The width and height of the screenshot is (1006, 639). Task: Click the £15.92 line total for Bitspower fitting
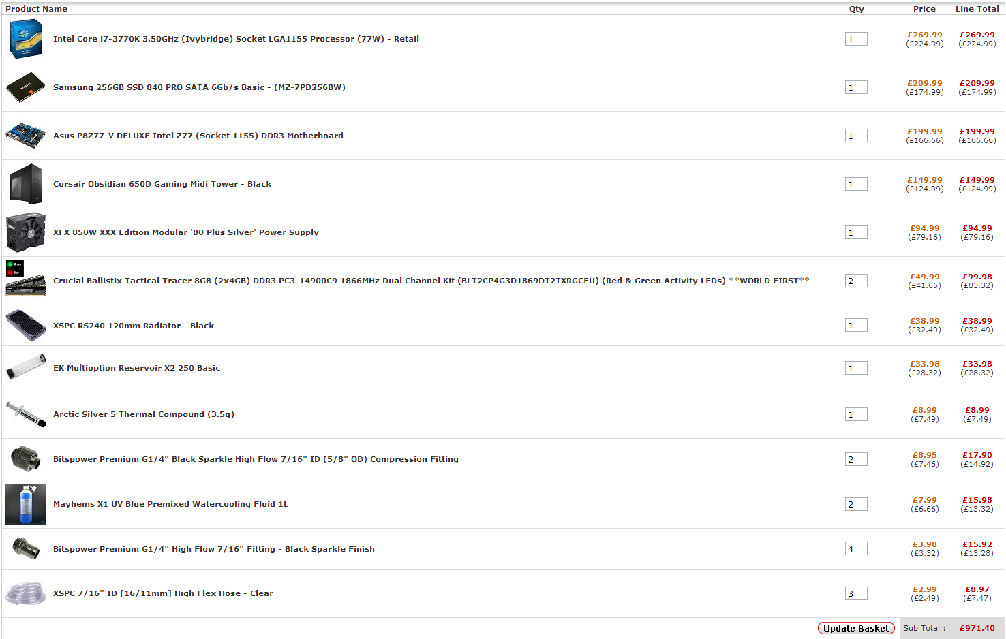click(x=977, y=544)
